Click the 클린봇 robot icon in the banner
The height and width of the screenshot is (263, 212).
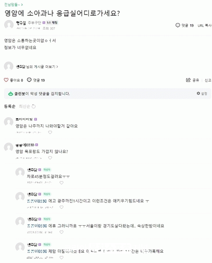tap(11, 94)
